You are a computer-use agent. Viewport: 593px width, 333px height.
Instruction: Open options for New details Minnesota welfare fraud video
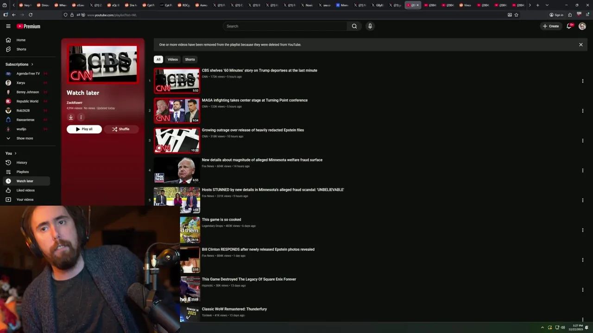582,171
